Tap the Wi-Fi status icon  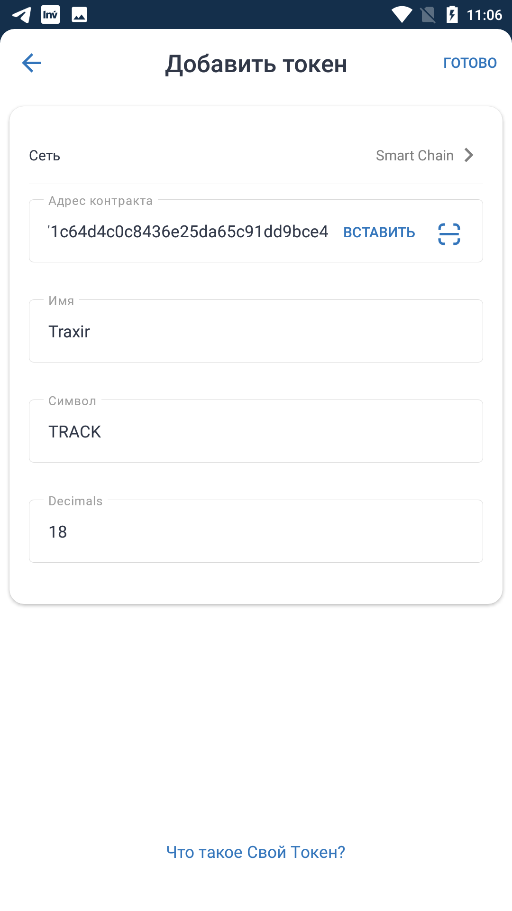402,15
